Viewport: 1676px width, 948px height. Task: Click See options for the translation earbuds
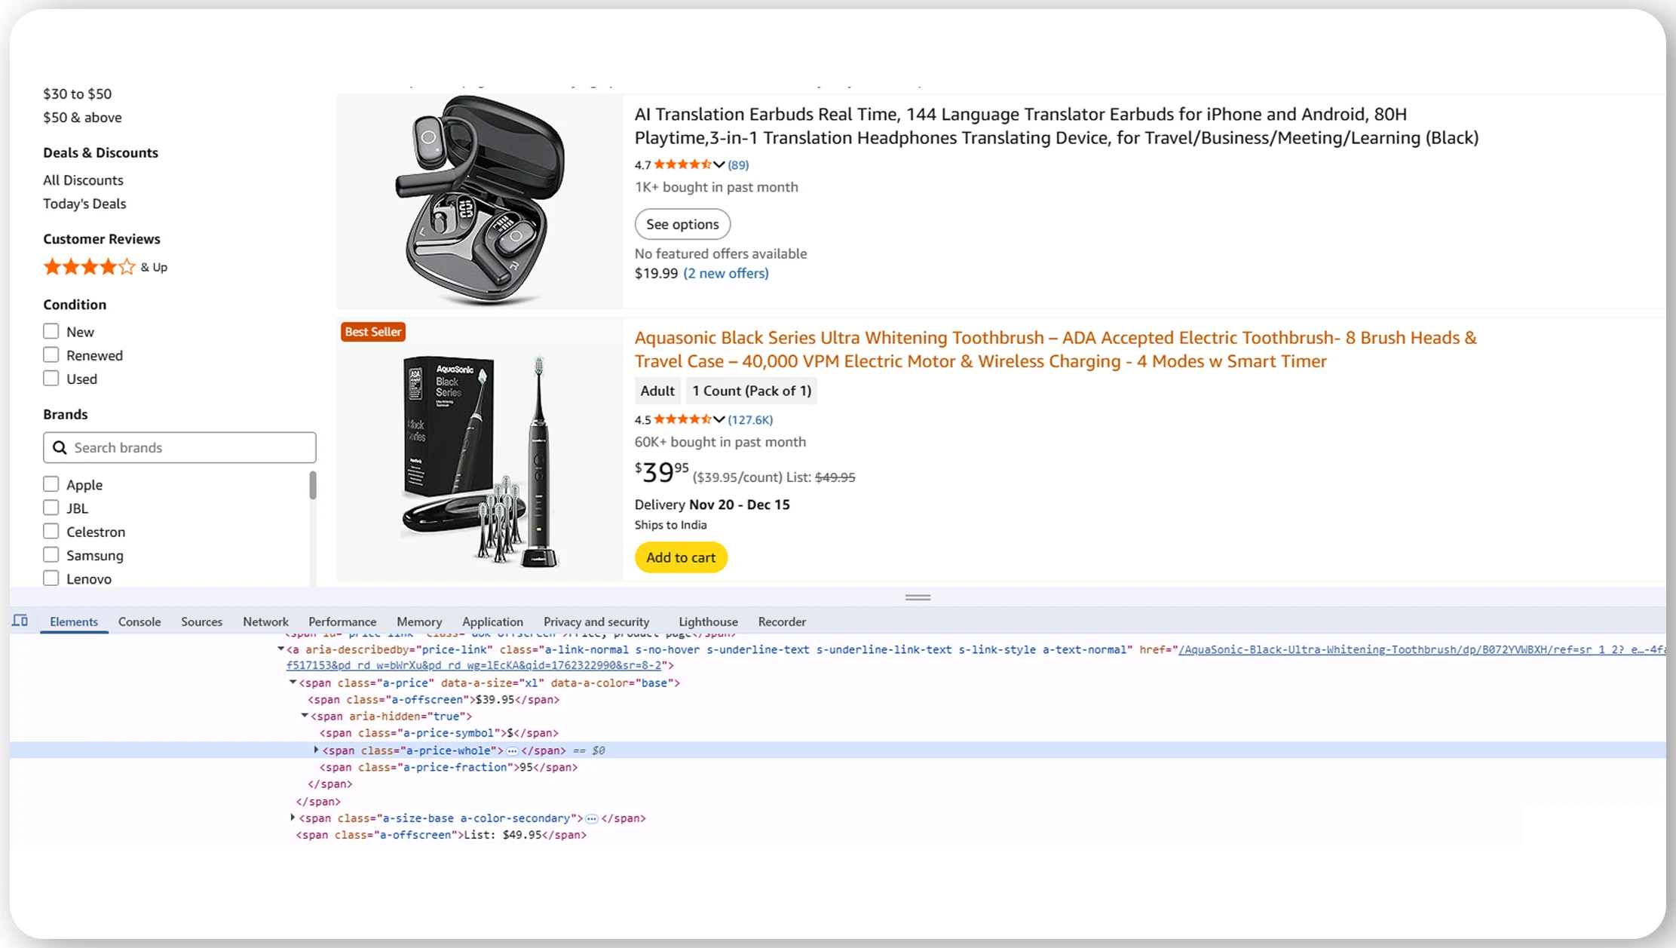[682, 223]
